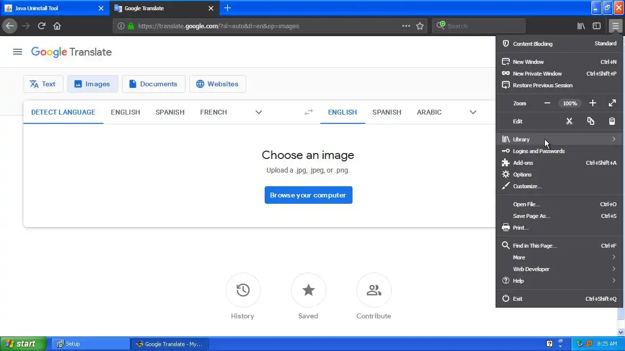Select Restore Previous Session
This screenshot has width=625, height=351.
click(559, 85)
